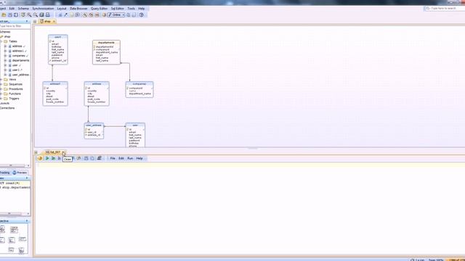Image resolution: width=465 pixels, height=261 pixels.
Task: Click the green Run query play icon
Action: pyautogui.click(x=46, y=158)
